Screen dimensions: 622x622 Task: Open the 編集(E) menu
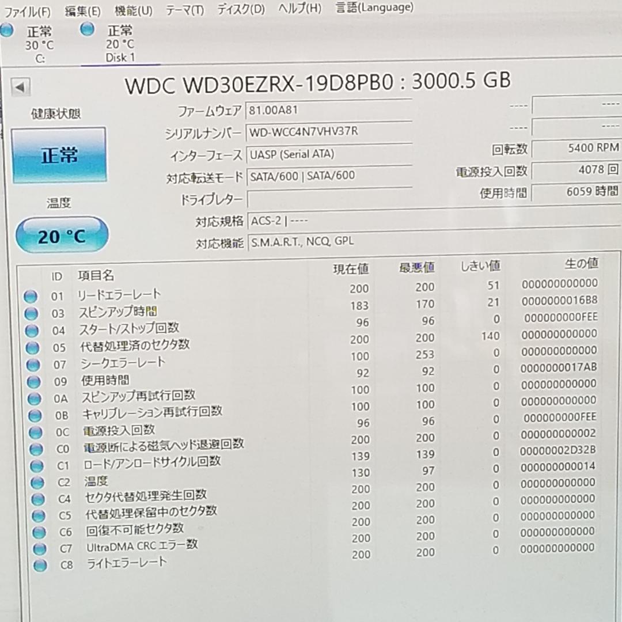(x=83, y=11)
